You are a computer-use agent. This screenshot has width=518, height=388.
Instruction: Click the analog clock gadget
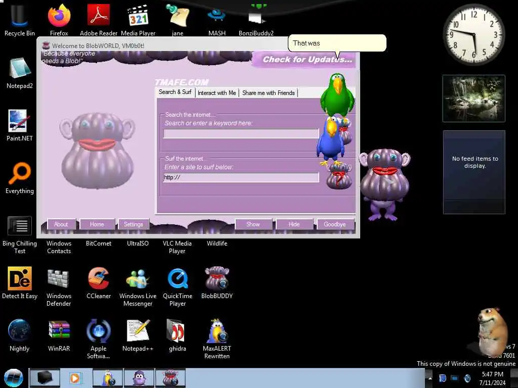click(x=473, y=34)
